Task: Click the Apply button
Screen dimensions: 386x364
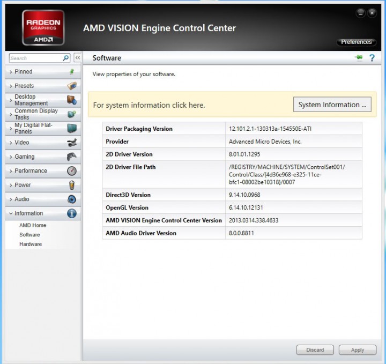Action: click(358, 350)
